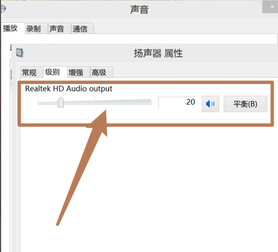Click the volume slider thumb
The width and height of the screenshot is (278, 252).
click(61, 102)
